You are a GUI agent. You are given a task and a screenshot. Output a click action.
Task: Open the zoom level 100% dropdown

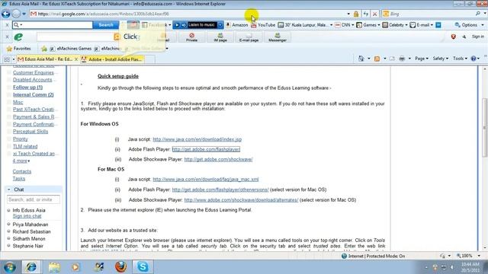click(479, 256)
